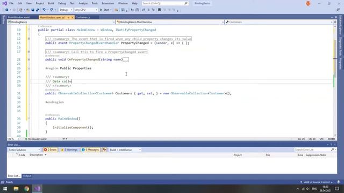This screenshot has width=344, height=193.
Task: Toggle the 0 Messages filter
Action: (x=90, y=150)
